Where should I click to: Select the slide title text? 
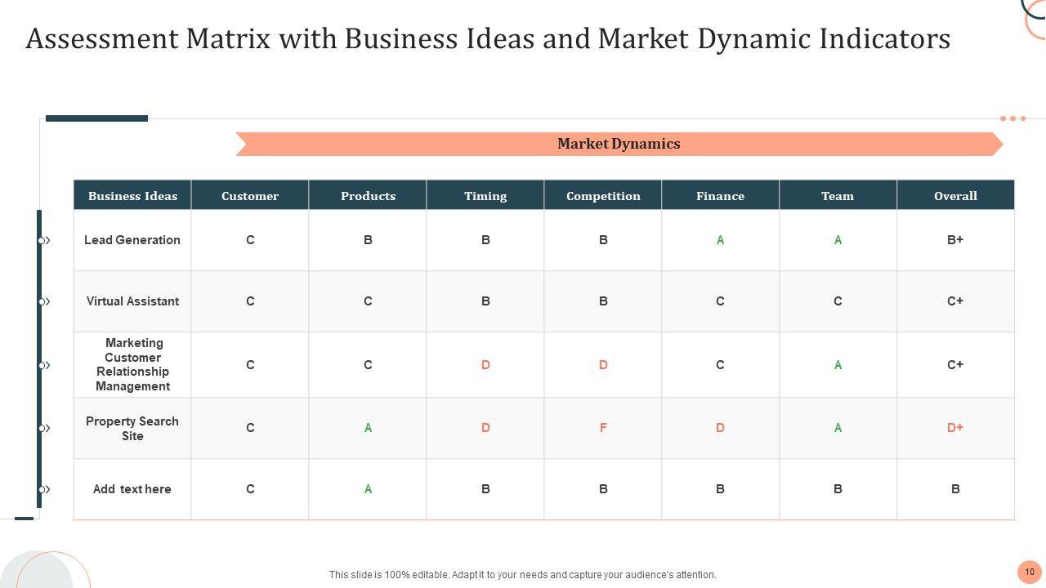pyautogui.click(x=488, y=39)
